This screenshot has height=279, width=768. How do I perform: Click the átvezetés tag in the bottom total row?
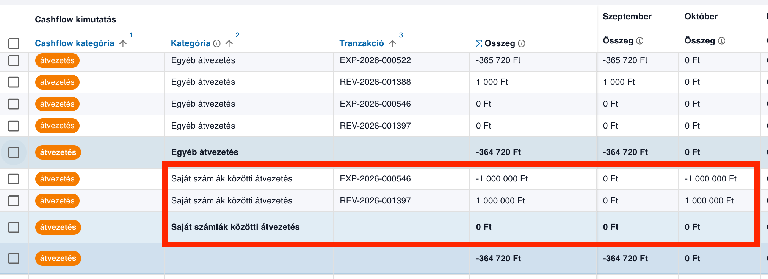pos(58,258)
